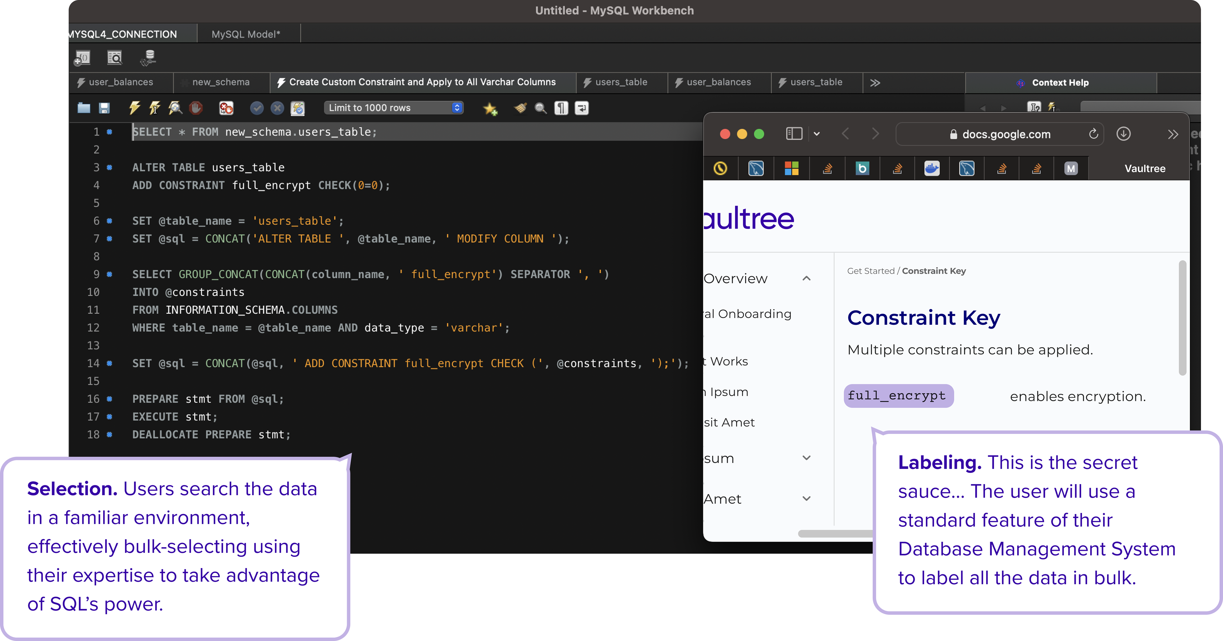1223x641 pixels.
Task: Go forward in the browser window
Action: coord(876,134)
